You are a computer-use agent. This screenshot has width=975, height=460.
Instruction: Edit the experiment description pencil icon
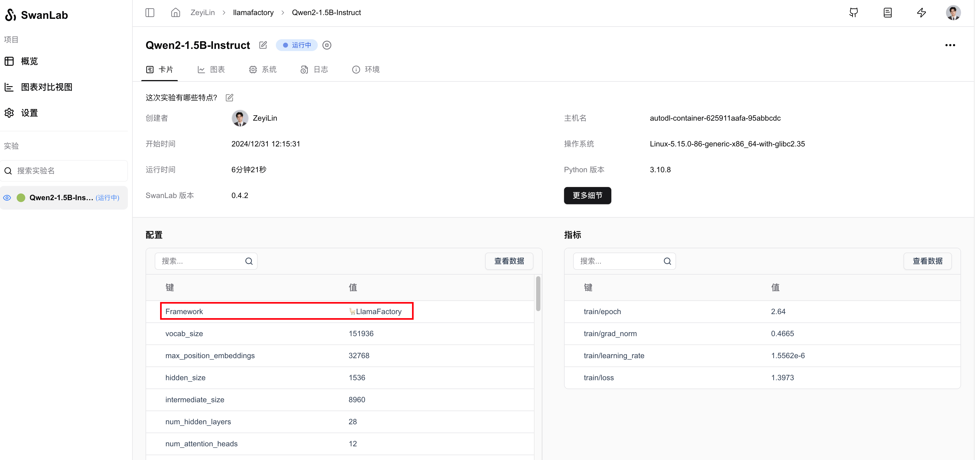tap(229, 98)
